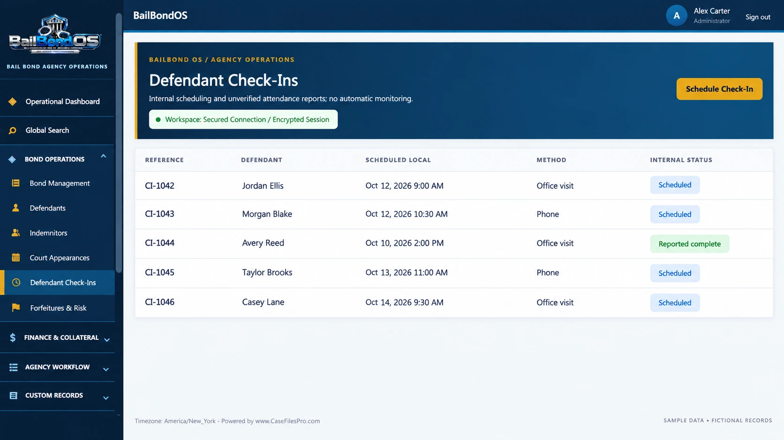Click Scheduled badge for Casey Lane
784x440 pixels.
[675, 303]
